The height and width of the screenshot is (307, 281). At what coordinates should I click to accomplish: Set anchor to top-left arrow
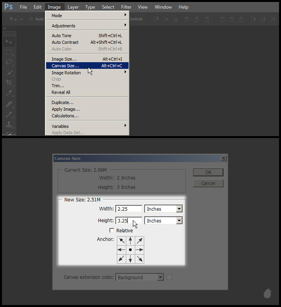[x=122, y=241]
